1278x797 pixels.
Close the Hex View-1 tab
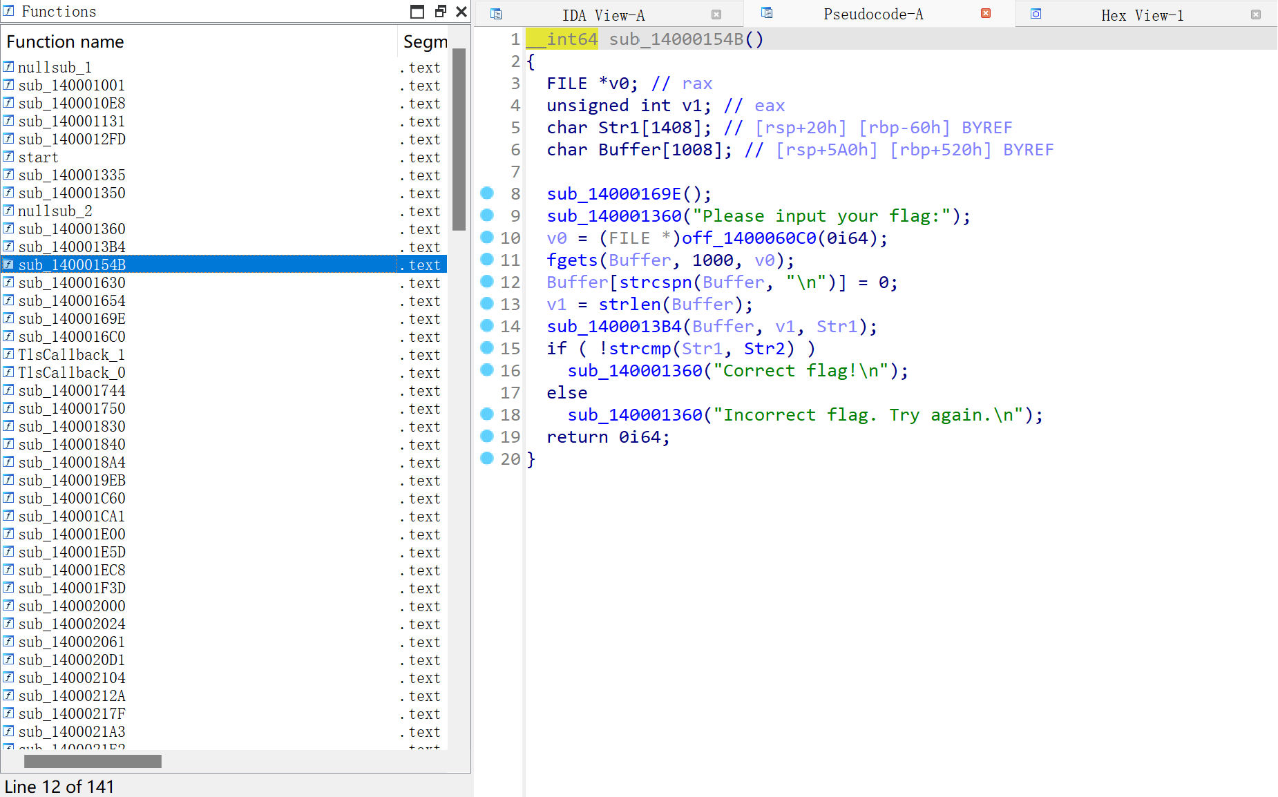click(1256, 15)
